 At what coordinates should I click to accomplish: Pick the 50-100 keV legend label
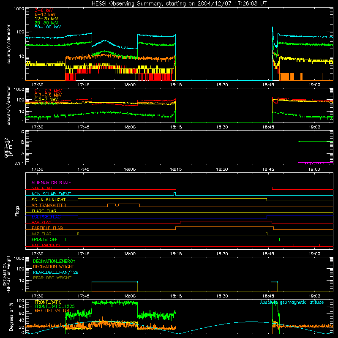[x=48, y=27]
